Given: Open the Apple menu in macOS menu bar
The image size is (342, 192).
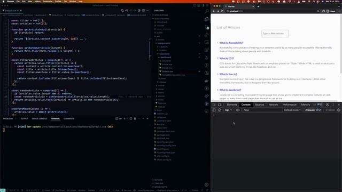Looking at the screenshot, I should [3, 1].
